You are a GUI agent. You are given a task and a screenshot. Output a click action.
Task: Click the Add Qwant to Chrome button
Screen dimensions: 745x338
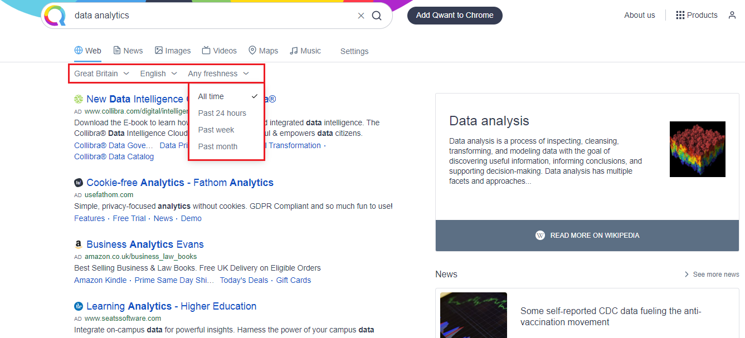pyautogui.click(x=455, y=16)
